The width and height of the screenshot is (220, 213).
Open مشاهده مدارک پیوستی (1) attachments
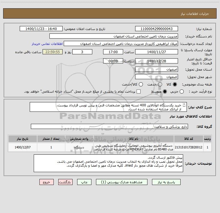(122, 182)
